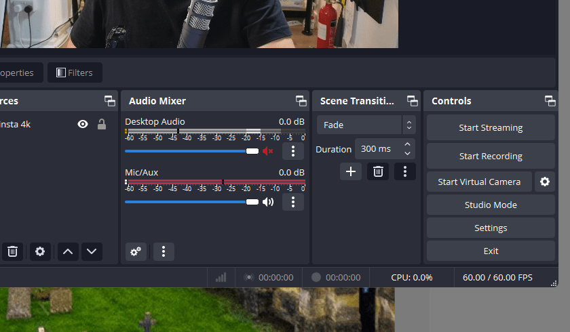Undock the Scene Transitions panel

413,101
